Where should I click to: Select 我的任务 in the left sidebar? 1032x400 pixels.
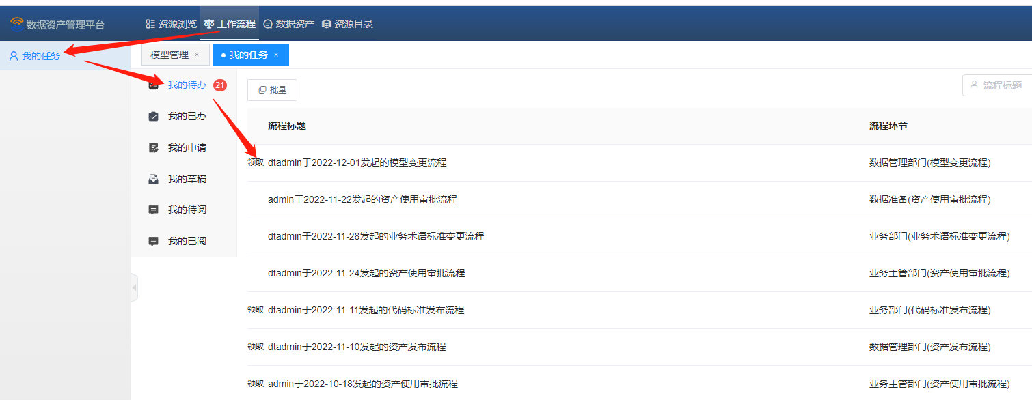pos(40,56)
